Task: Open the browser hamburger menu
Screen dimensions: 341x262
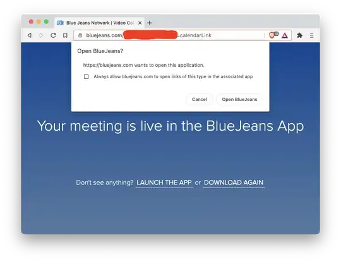Action: coord(312,35)
